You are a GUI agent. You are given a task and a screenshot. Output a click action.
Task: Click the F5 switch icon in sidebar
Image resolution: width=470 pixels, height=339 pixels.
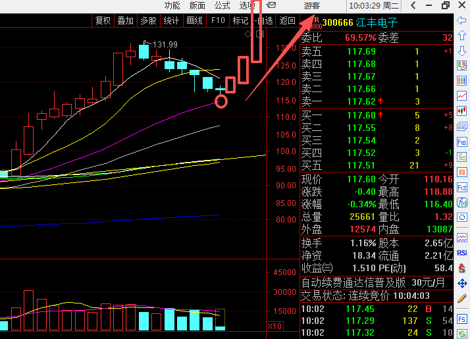pyautogui.click(x=461, y=319)
